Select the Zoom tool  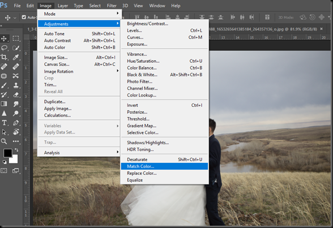coord(4,141)
